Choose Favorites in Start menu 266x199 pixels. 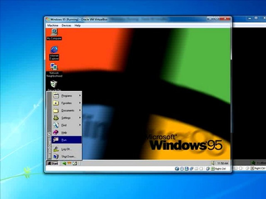(67, 103)
